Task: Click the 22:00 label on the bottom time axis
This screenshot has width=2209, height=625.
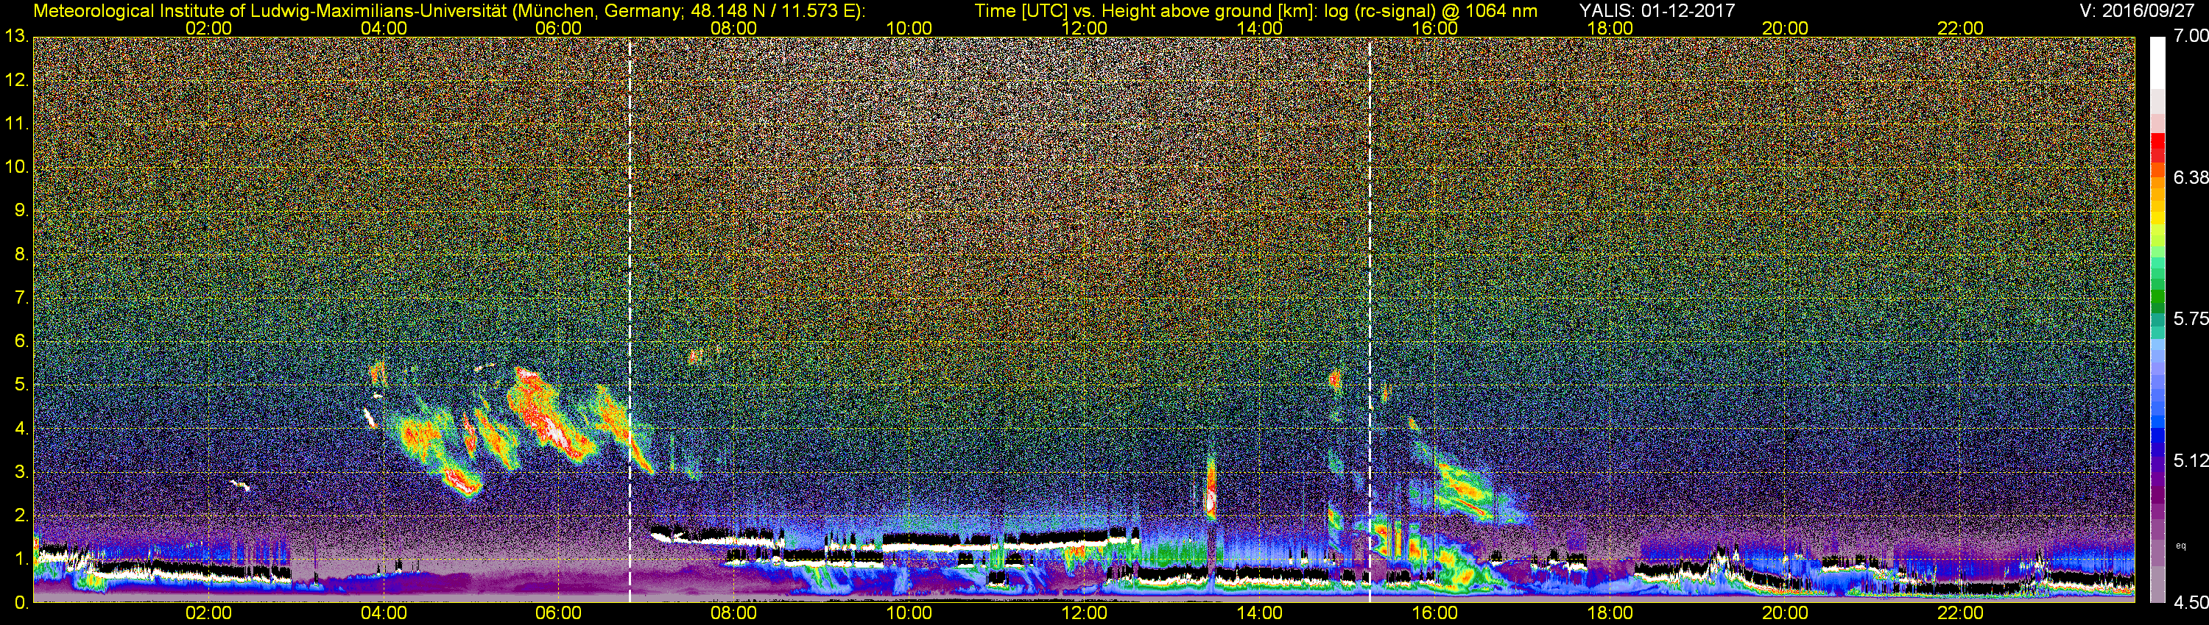Action: pyautogui.click(x=1960, y=614)
